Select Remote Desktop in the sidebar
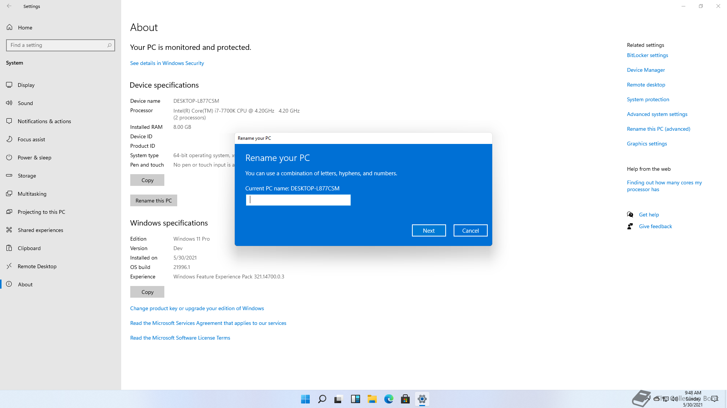The image size is (727, 408). click(61, 266)
